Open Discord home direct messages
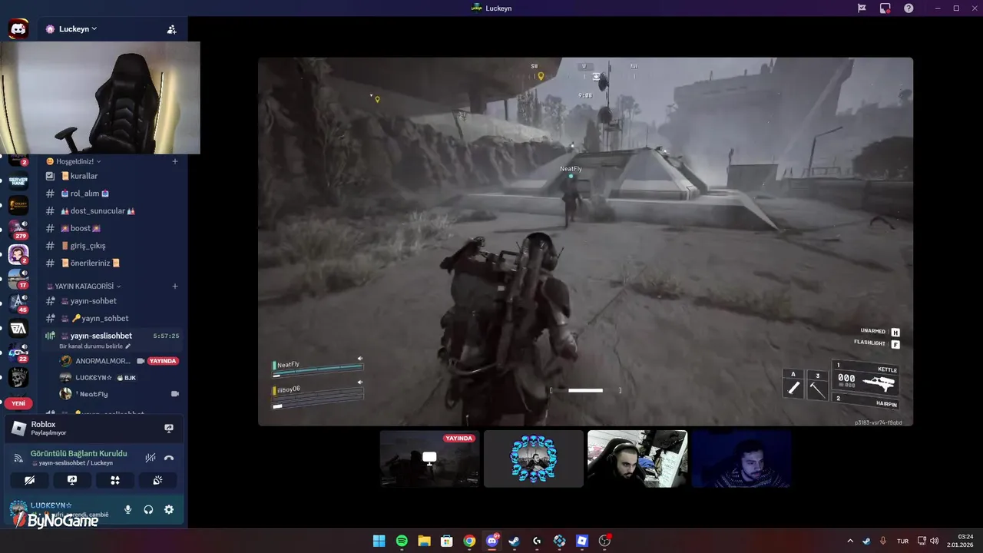 (x=18, y=30)
